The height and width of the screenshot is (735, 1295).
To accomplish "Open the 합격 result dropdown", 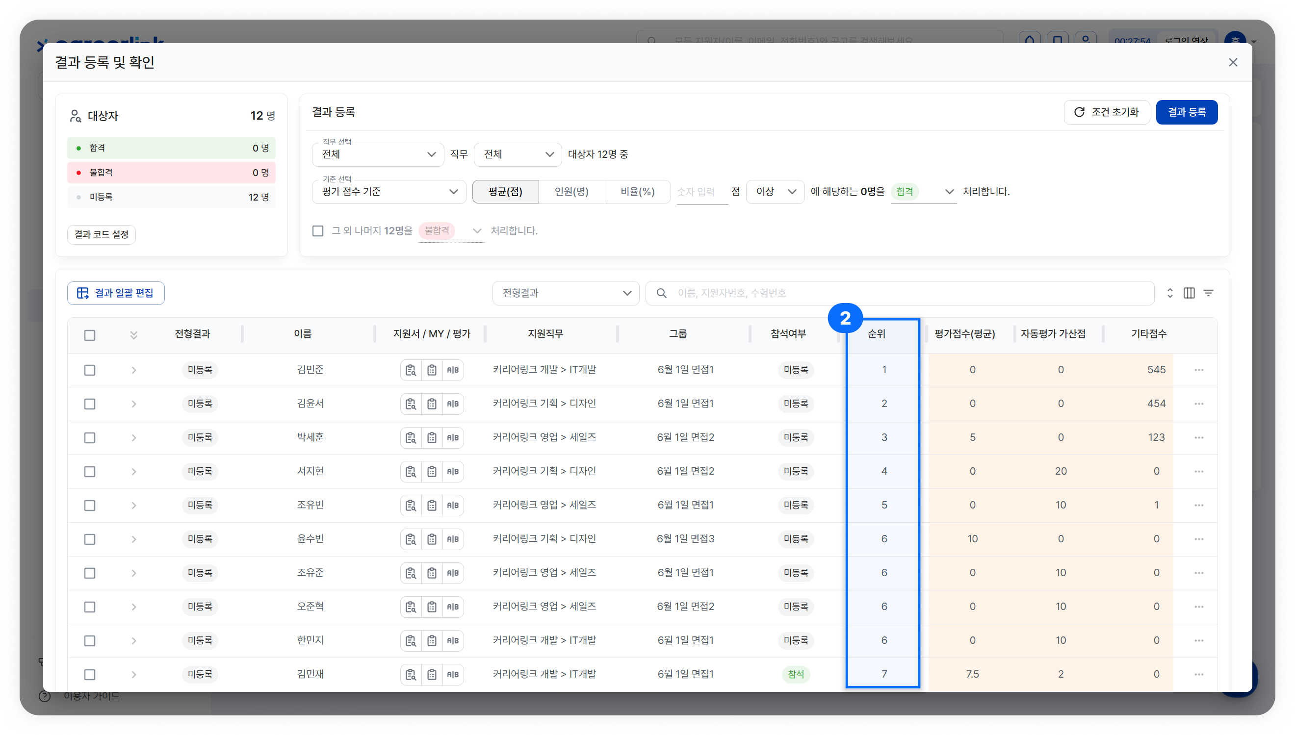I will (923, 192).
